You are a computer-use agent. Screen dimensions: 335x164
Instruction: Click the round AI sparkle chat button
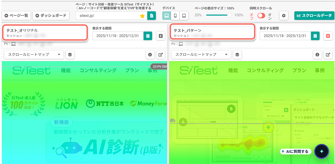[322, 151]
